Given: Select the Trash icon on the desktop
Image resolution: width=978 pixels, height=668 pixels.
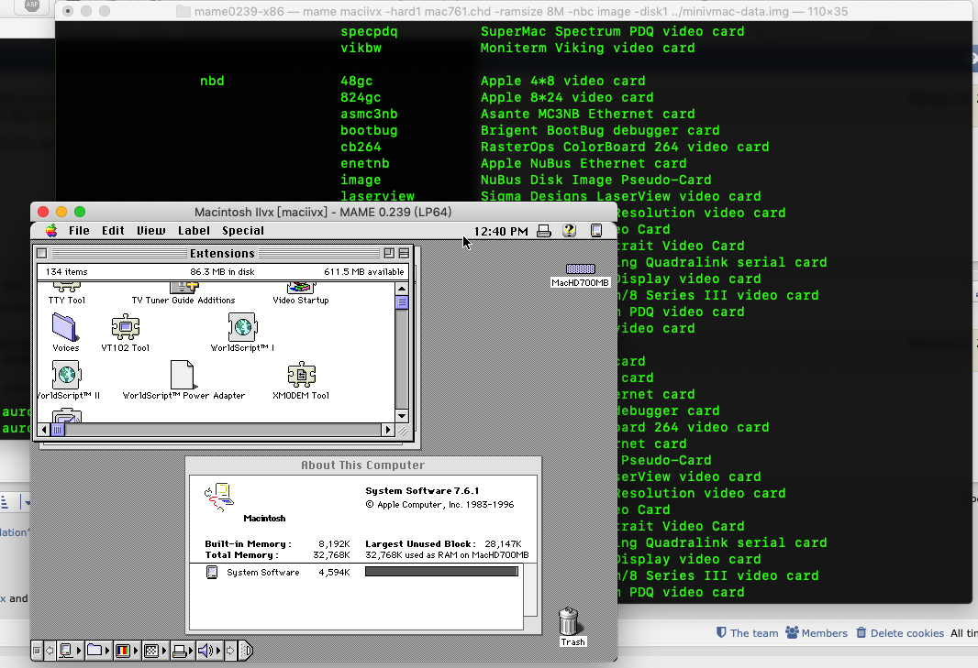Looking at the screenshot, I should coord(568,621).
